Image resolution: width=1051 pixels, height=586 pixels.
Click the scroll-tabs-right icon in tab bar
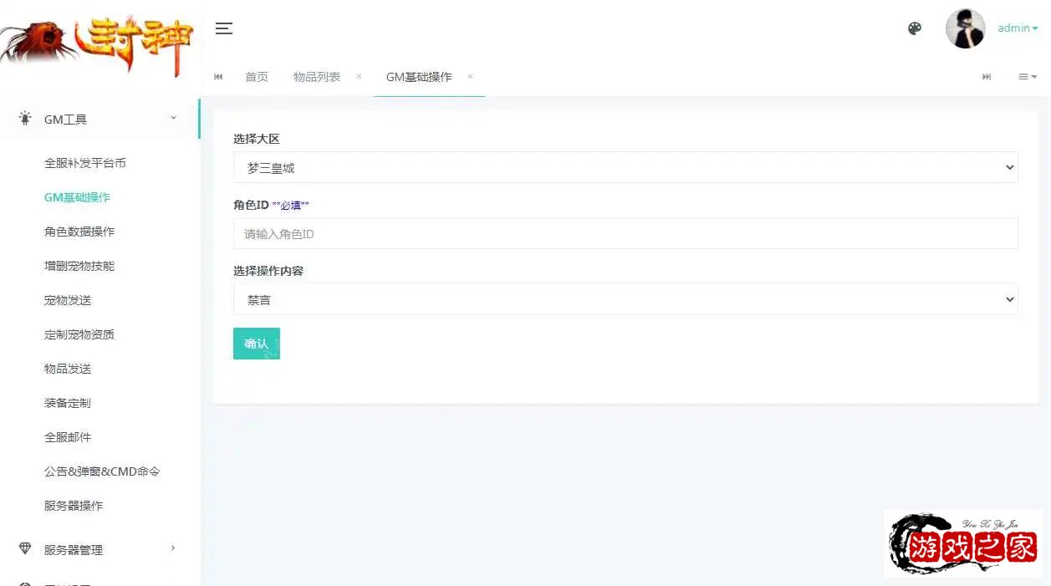click(x=987, y=76)
